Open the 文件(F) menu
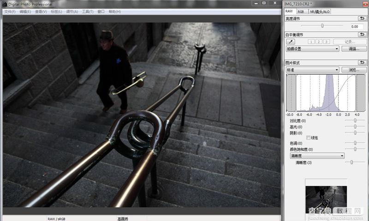 point(10,12)
